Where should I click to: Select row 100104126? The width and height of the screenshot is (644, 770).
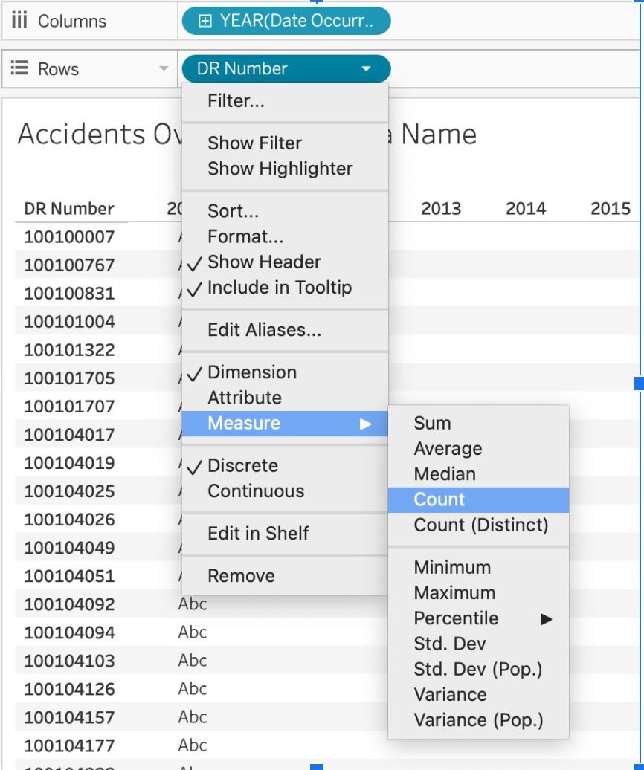69,690
